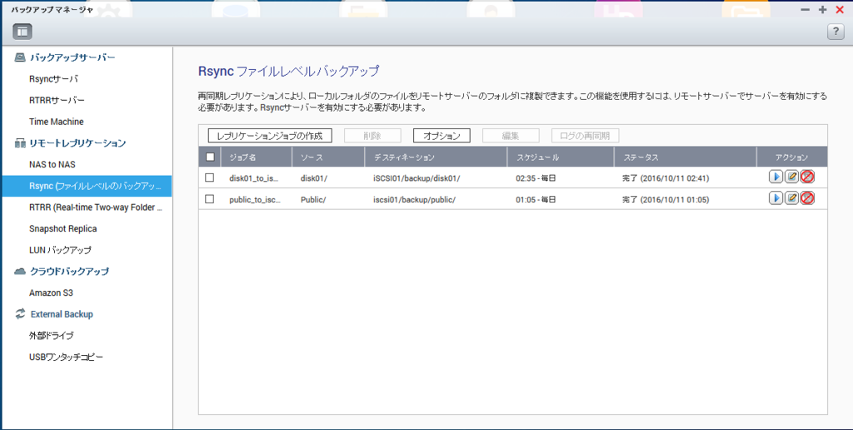Disable schedule of the disk01_to_is job with the red icon
The height and width of the screenshot is (430, 853).
click(807, 177)
